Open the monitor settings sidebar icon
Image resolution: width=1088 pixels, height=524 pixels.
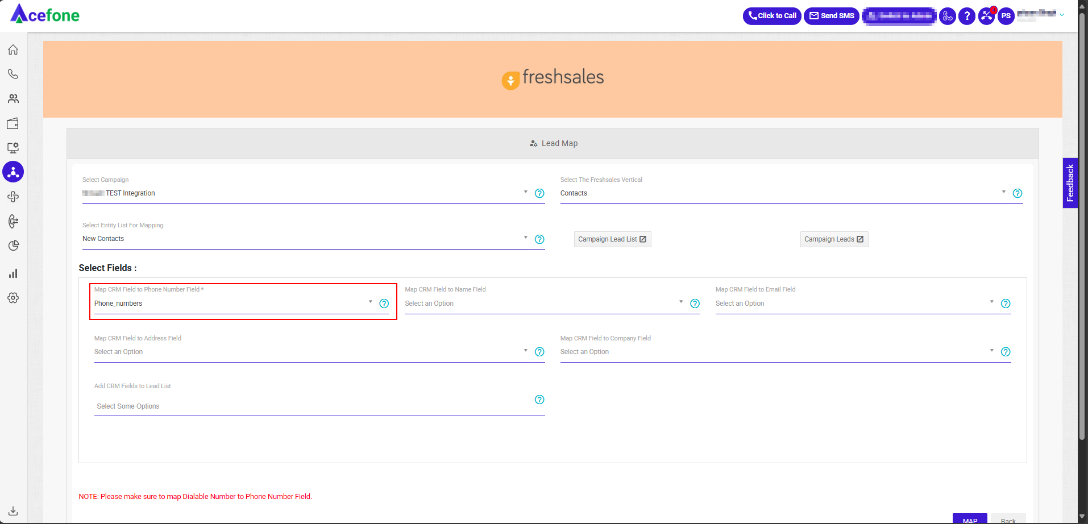(x=13, y=148)
